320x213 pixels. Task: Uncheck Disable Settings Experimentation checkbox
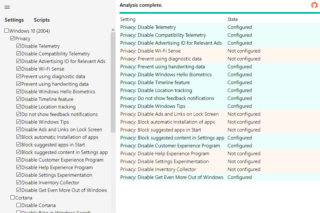19,175
